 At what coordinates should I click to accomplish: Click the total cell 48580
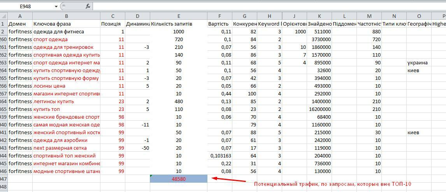tap(178, 179)
